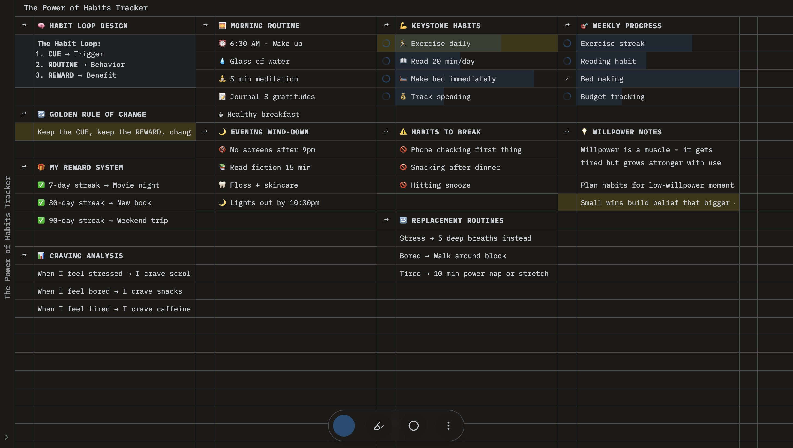The image size is (793, 448).
Task: Click the arrow beside HABITS TO BREAK section
Action: click(386, 132)
